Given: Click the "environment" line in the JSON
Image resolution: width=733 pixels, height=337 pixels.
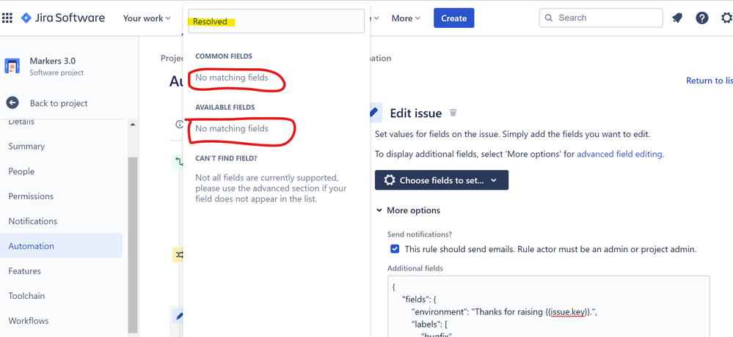Looking at the screenshot, I should pos(504,313).
